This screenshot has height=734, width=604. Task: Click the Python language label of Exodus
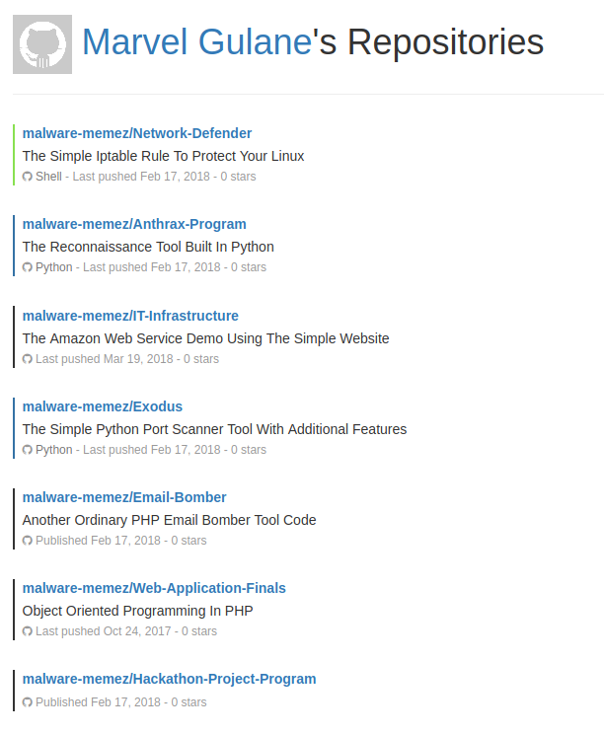pos(54,450)
